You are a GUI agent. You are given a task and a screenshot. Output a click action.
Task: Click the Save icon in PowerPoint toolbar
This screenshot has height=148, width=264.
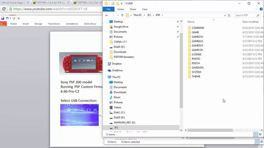[x=2, y=18]
